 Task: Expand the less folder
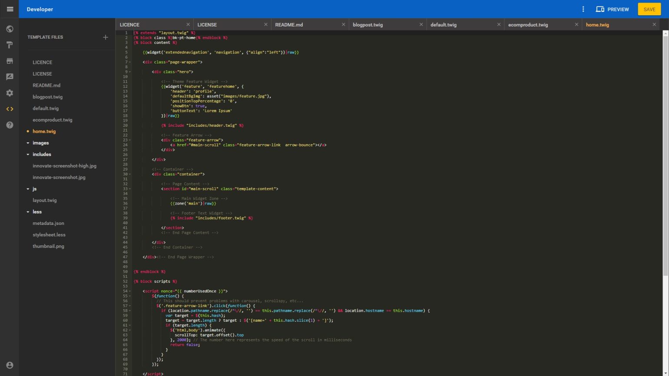pyautogui.click(x=28, y=212)
